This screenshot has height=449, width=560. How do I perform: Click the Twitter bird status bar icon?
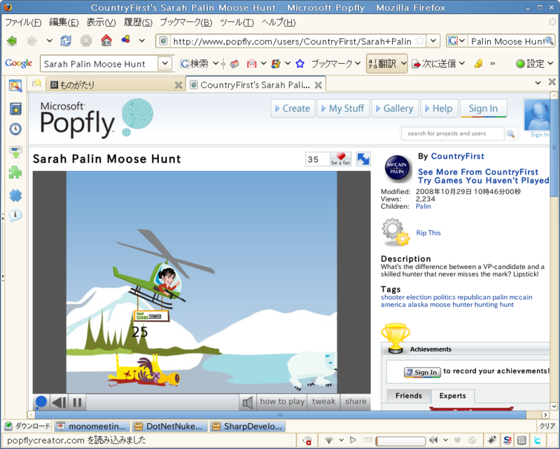[x=537, y=440]
